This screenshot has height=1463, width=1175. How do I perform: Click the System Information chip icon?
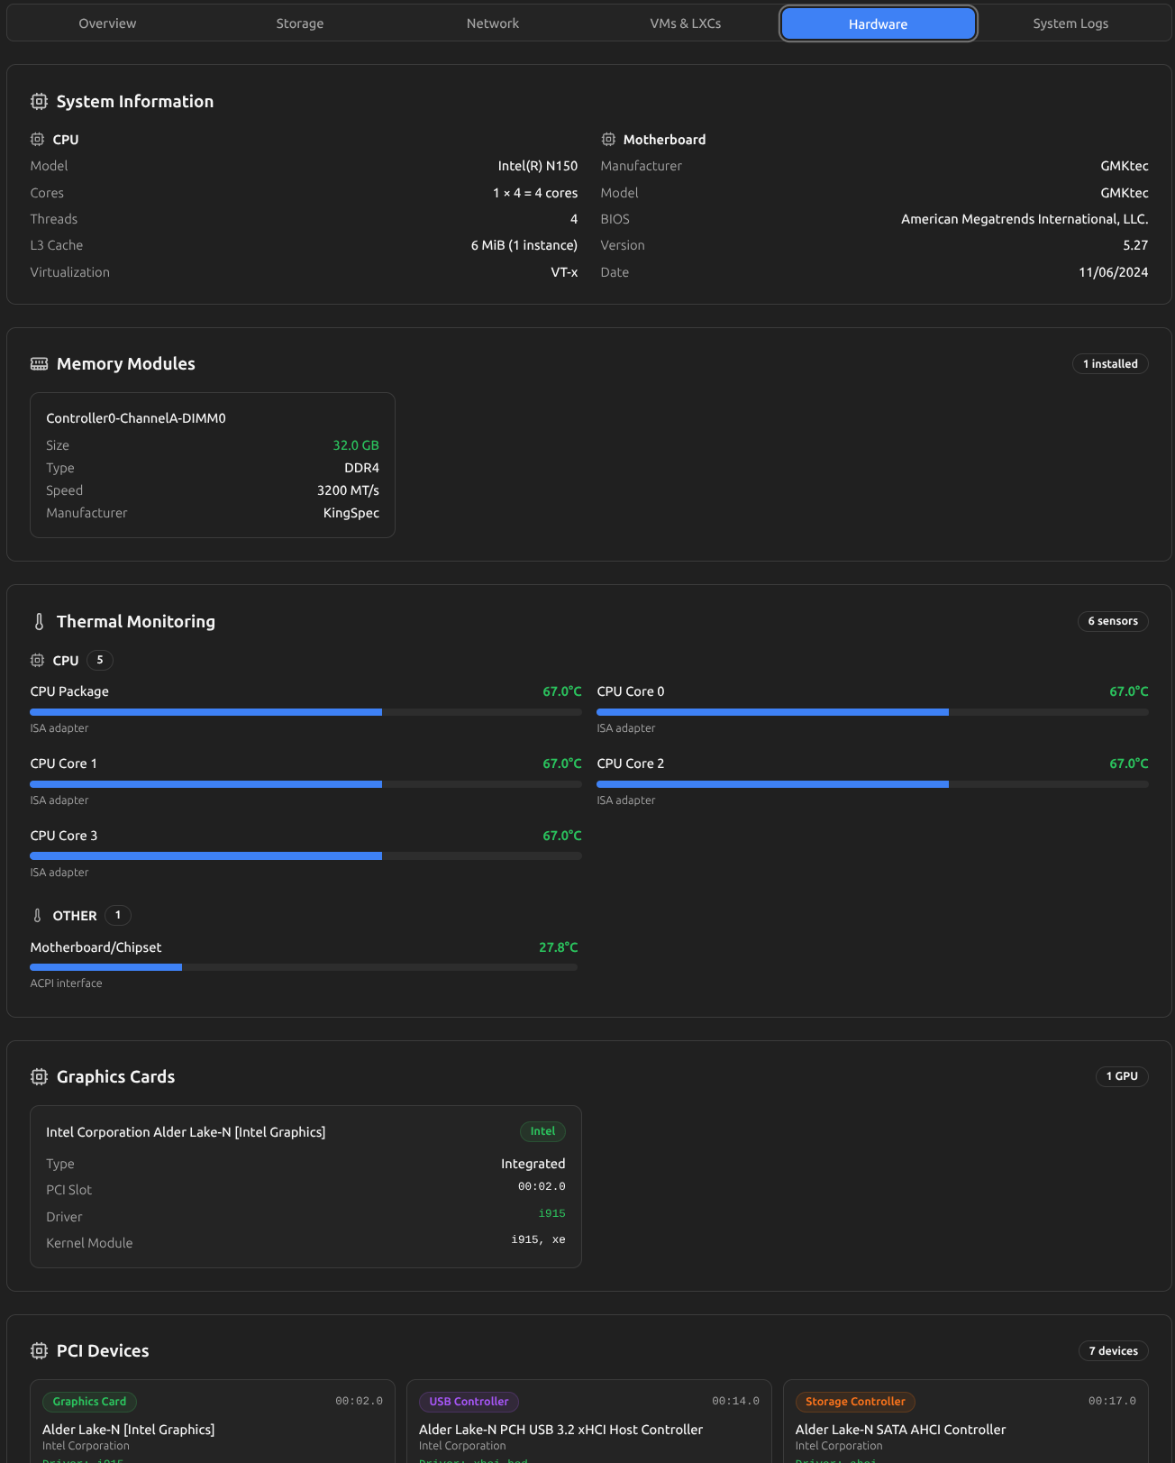click(x=39, y=102)
